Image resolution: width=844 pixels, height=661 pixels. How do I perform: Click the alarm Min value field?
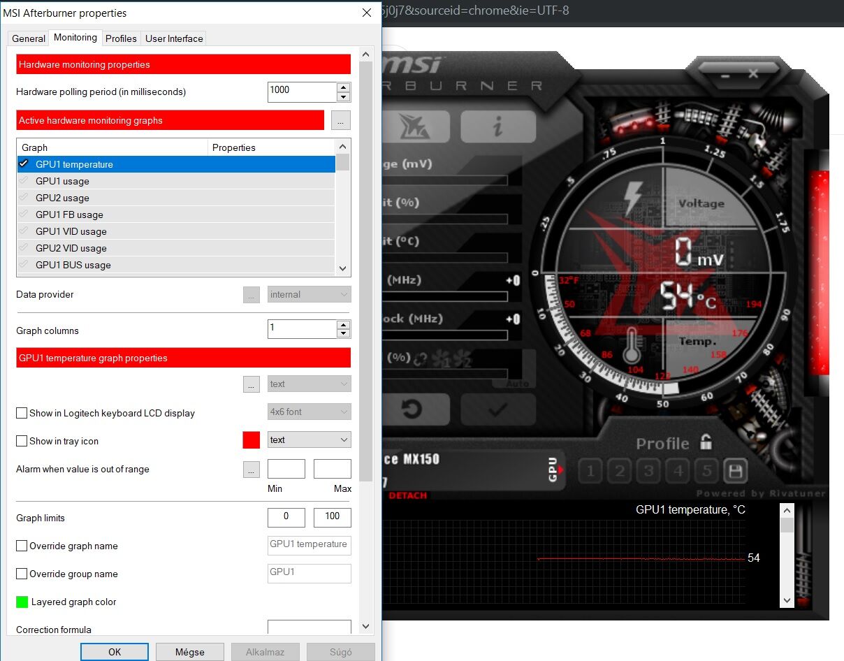click(286, 469)
